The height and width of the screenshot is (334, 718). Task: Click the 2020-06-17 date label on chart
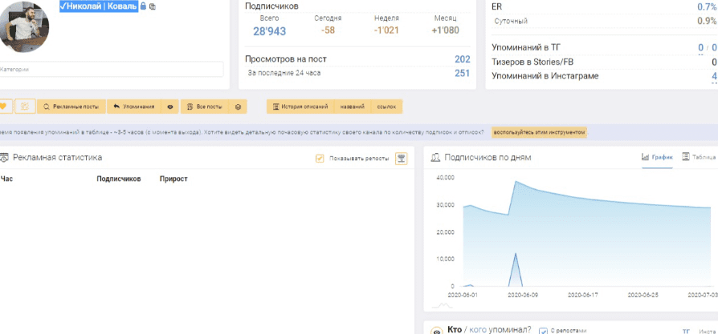[583, 296]
